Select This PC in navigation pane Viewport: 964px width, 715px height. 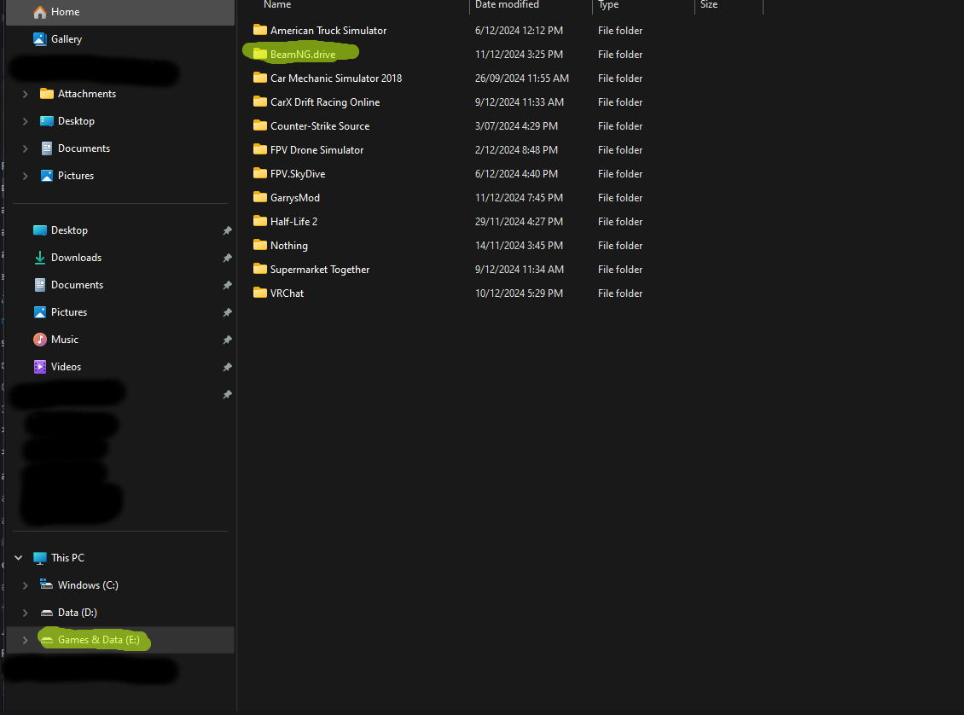coord(67,558)
